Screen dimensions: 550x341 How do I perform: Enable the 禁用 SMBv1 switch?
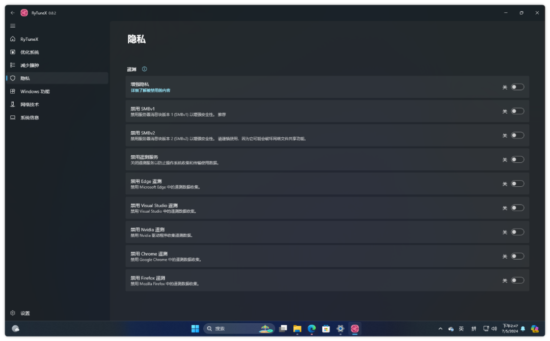pos(517,111)
